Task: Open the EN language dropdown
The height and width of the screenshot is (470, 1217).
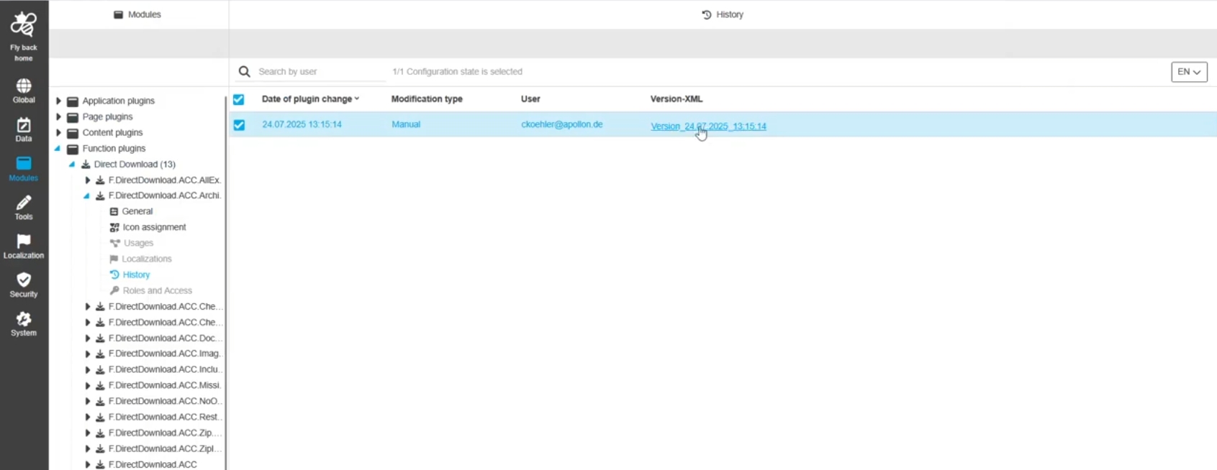Action: (1189, 72)
